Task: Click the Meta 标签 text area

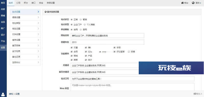Action: (132, 87)
